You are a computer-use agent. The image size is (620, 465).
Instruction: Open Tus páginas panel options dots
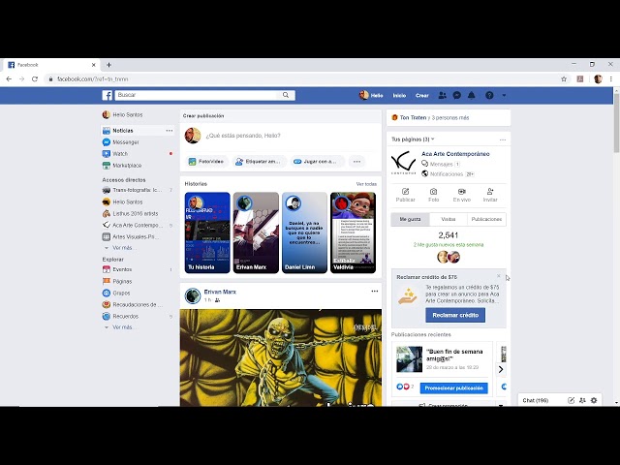[x=503, y=139]
